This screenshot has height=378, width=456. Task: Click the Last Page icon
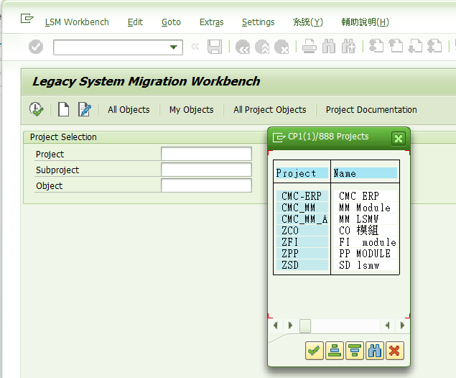[x=434, y=47]
